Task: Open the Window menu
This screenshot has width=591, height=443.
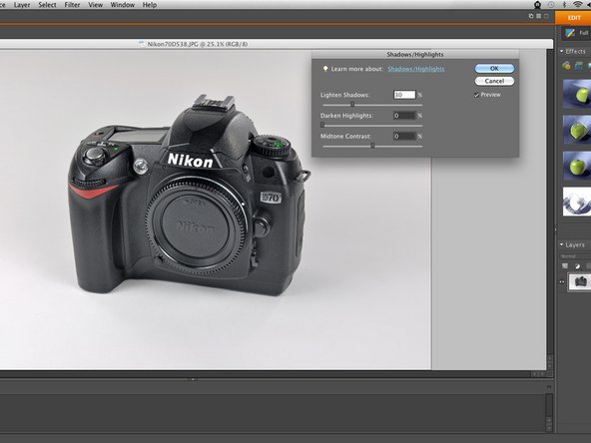Action: 123,5
